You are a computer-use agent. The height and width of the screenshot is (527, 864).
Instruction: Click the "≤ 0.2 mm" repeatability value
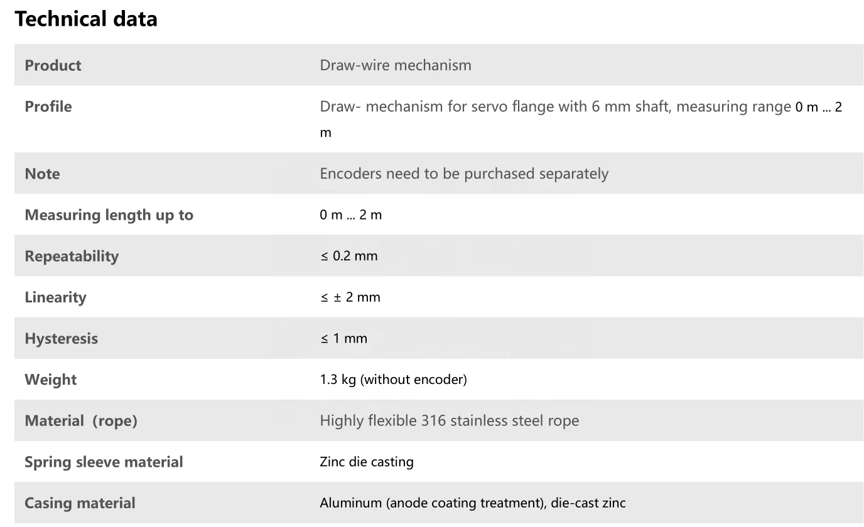coord(348,256)
